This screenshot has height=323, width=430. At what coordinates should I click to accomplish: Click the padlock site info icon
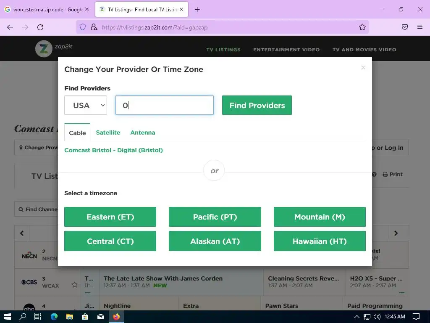(94, 27)
